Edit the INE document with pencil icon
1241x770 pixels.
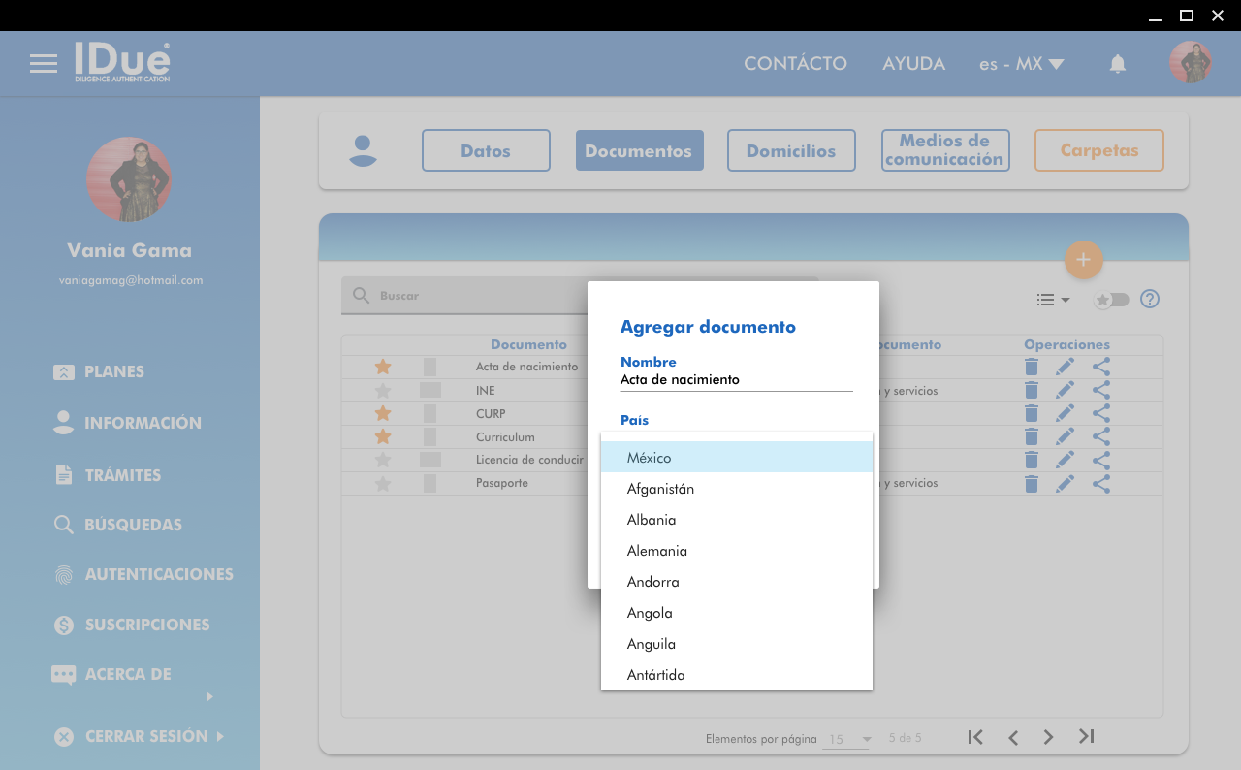[x=1065, y=390]
